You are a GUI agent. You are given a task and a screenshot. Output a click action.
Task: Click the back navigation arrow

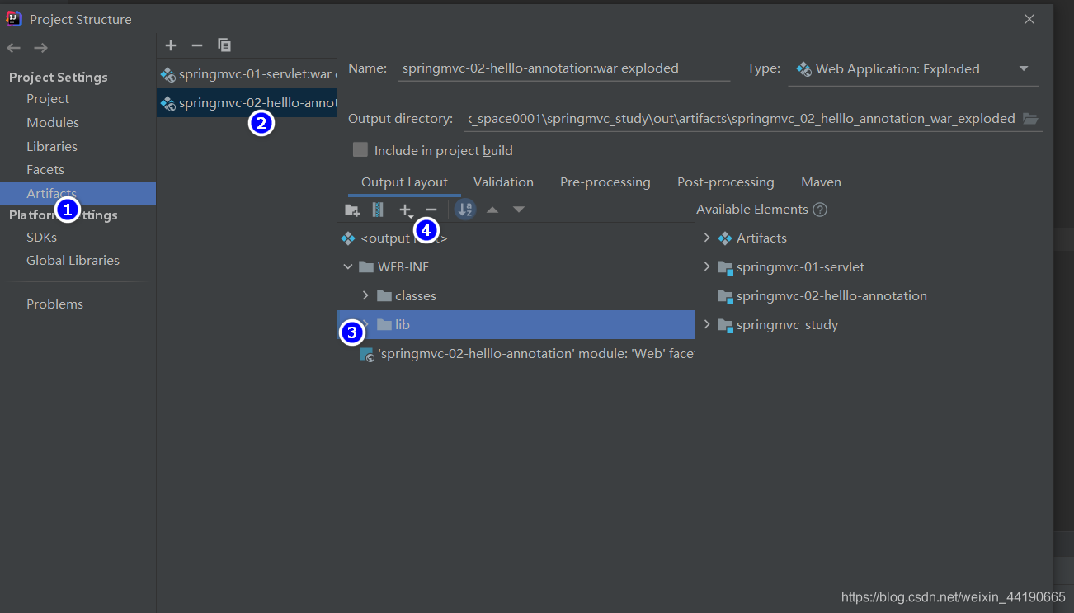point(14,48)
